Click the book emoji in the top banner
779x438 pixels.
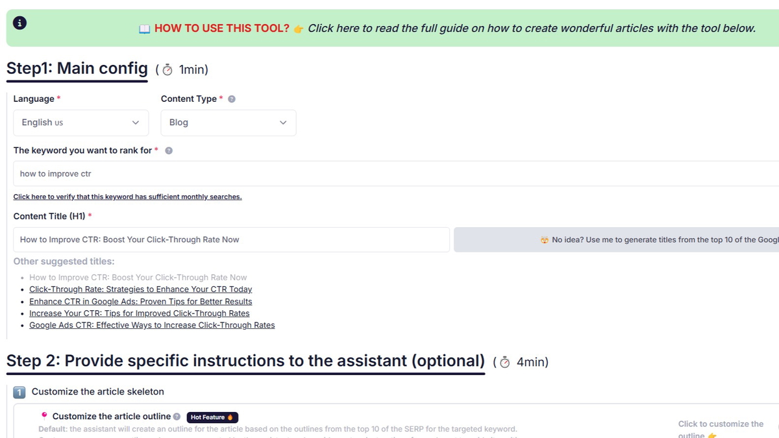pos(143,28)
